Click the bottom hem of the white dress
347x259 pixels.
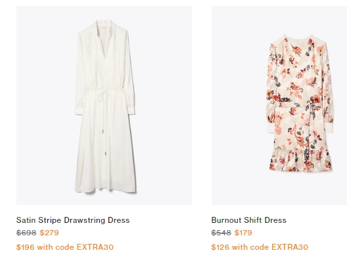click(x=106, y=190)
